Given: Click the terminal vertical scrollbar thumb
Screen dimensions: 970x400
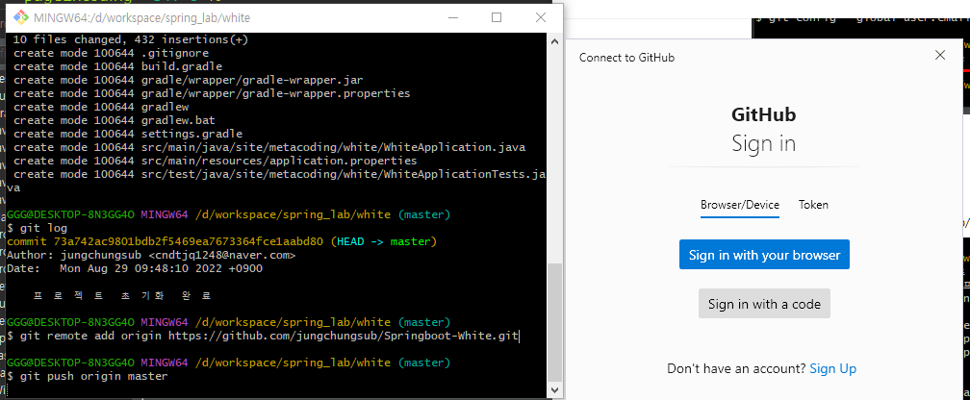Looking at the screenshot, I should click(555, 321).
